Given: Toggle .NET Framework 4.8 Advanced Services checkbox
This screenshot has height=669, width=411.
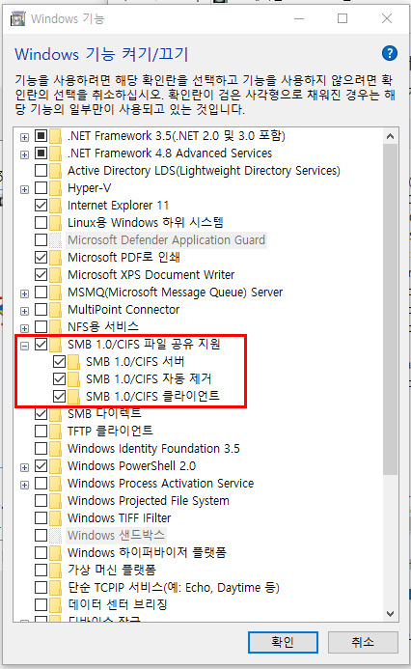Looking at the screenshot, I should (x=41, y=153).
